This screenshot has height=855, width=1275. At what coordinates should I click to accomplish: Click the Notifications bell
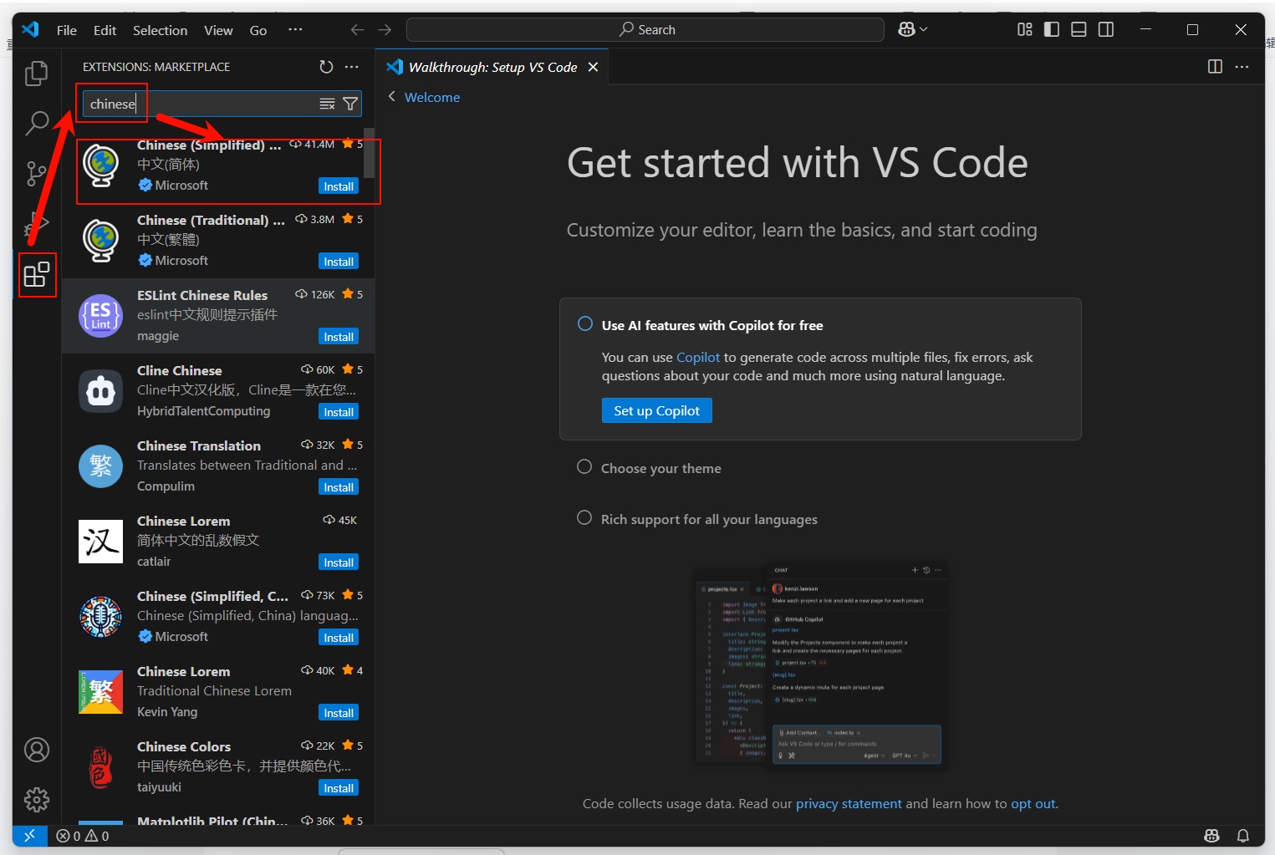coord(1243,835)
